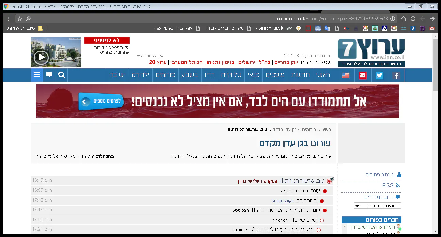Click 'לפרטים נוספים' banner button
This screenshot has width=441, height=237.
pos(101,101)
